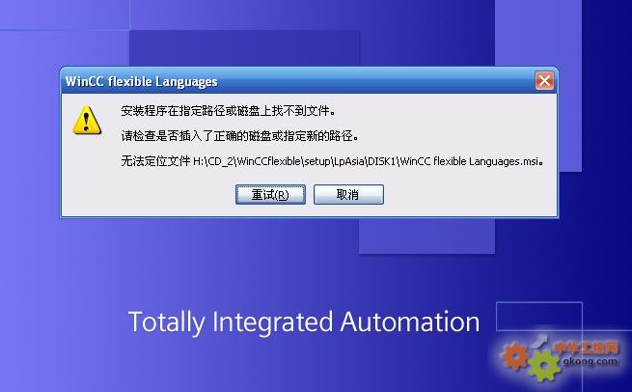
Task: Click the message line '安装程序在指定路径或磁盘上找不到文件。'
Action: pyautogui.click(x=228, y=110)
